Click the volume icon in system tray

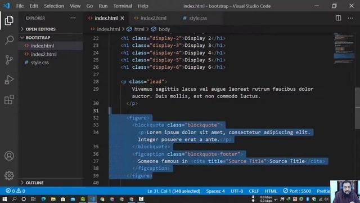(x=326, y=199)
